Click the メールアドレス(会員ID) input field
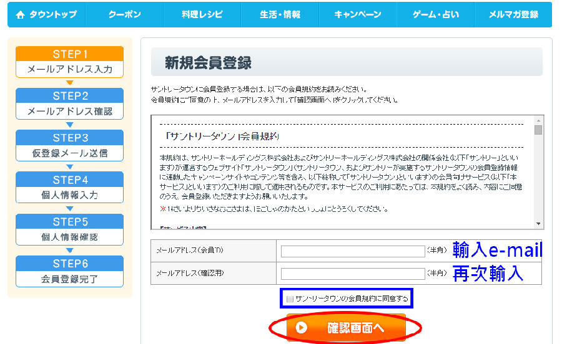562x344 pixels. pos(353,251)
